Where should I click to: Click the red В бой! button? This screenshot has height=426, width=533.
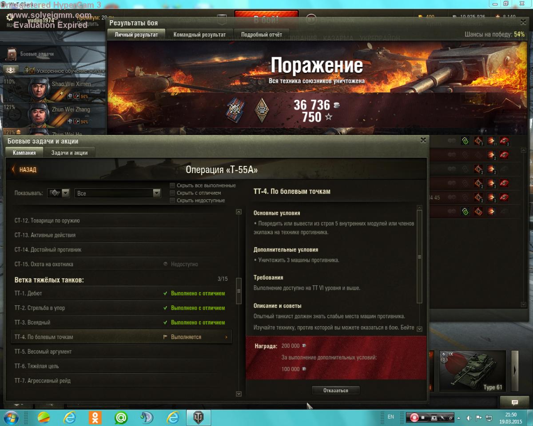tap(266, 19)
